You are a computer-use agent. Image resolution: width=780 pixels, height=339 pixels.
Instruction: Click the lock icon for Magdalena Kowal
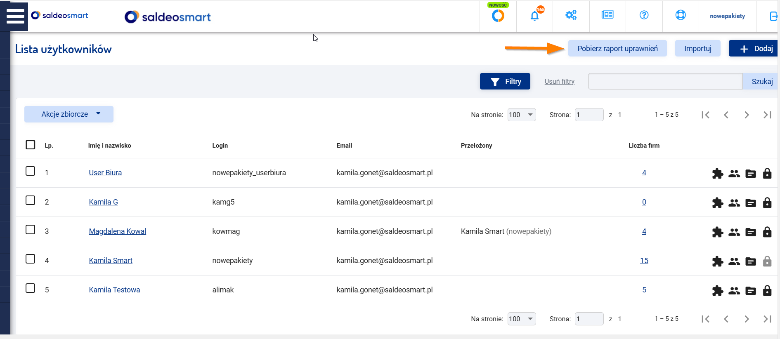point(767,232)
